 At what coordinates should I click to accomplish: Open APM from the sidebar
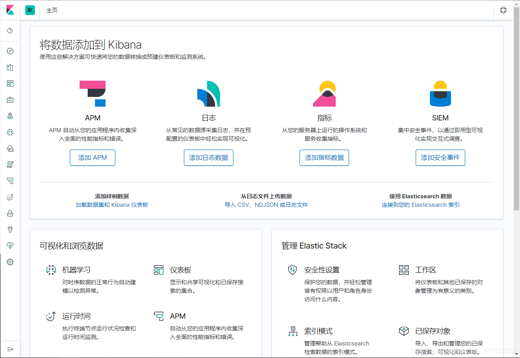point(10,181)
